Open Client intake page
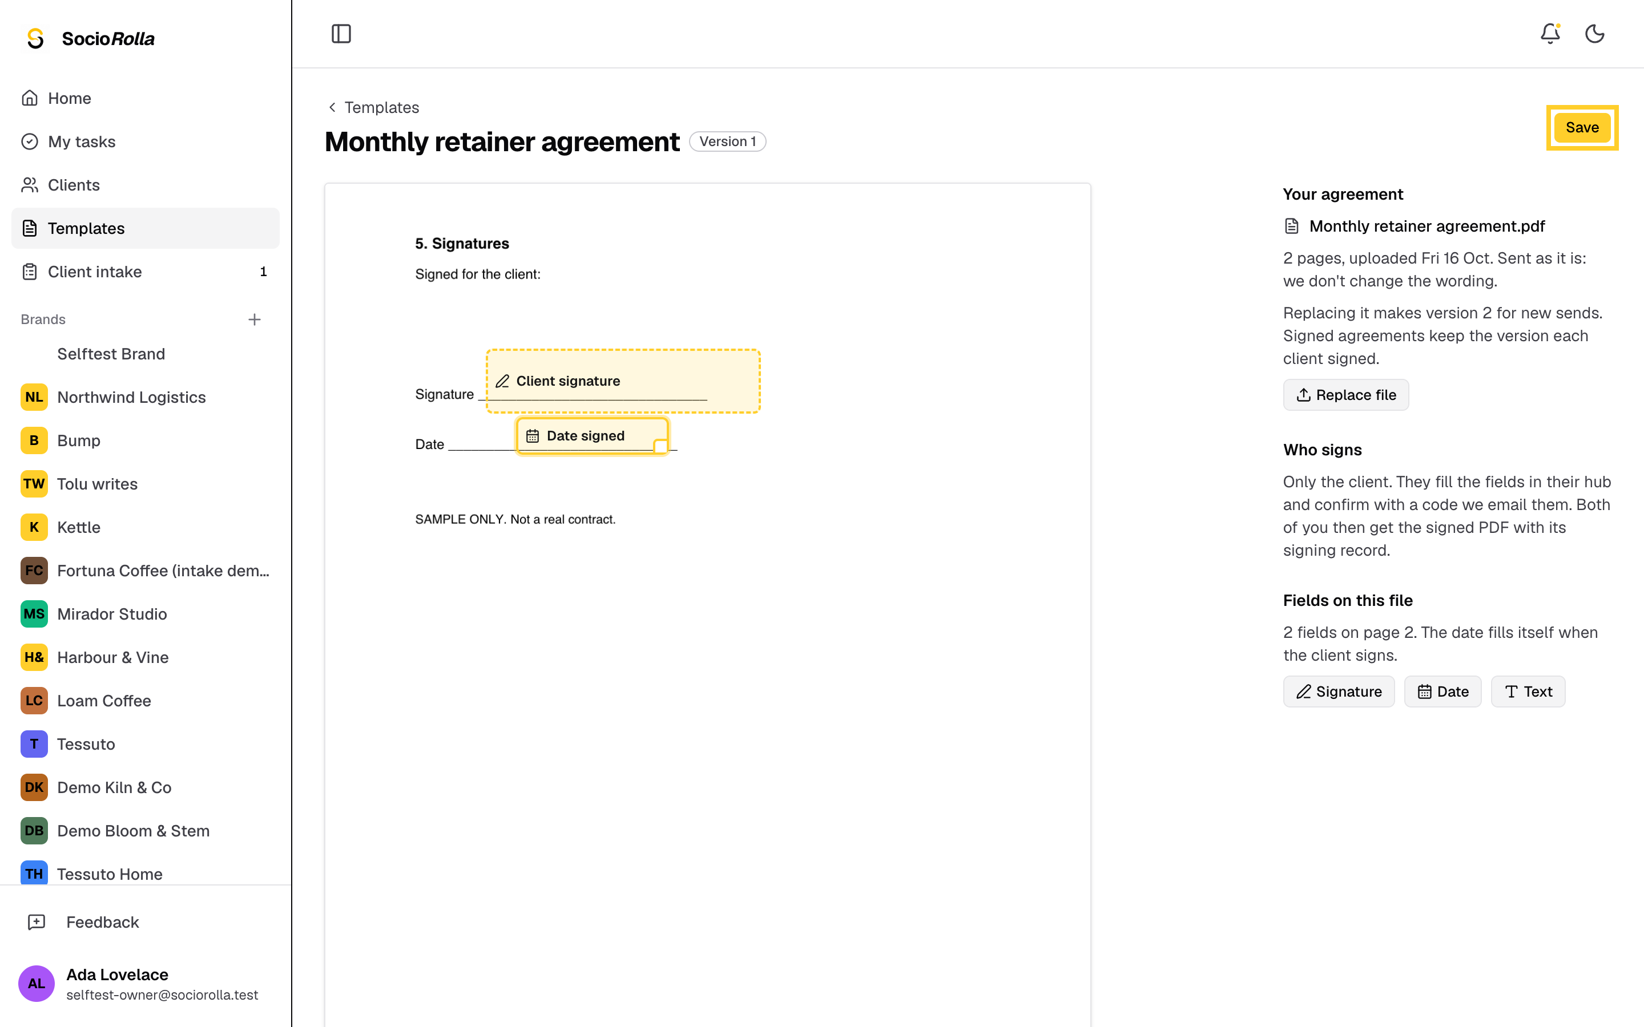The image size is (1644, 1027). tap(146, 272)
